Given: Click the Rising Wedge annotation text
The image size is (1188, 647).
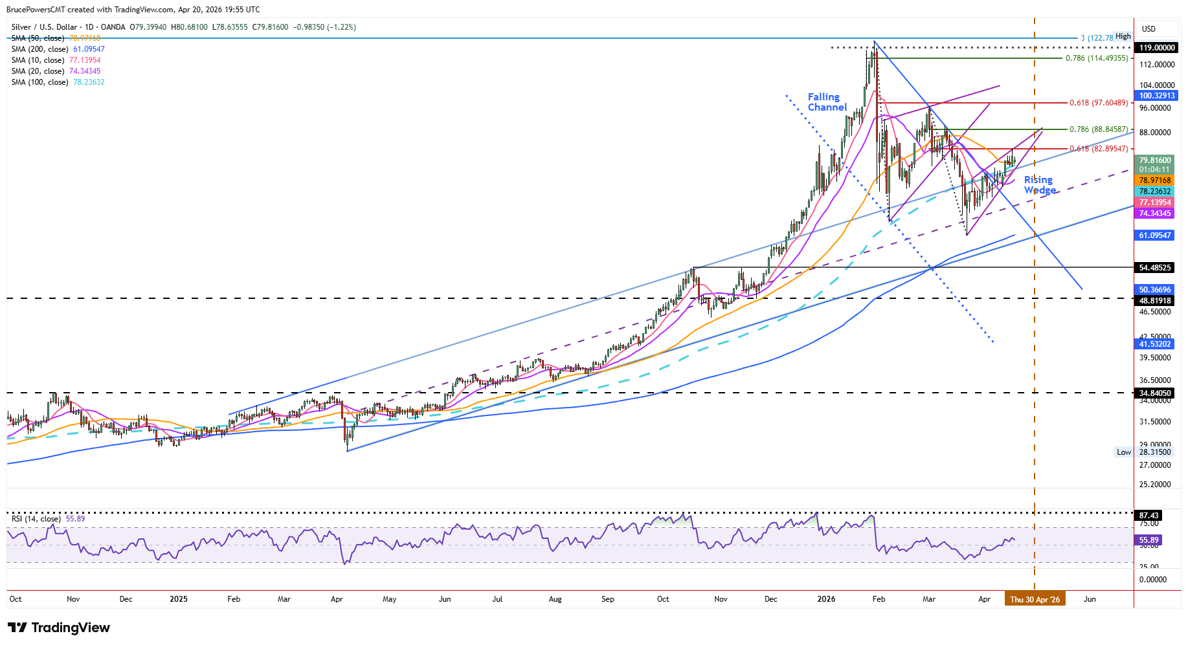Looking at the screenshot, I should 1039,185.
